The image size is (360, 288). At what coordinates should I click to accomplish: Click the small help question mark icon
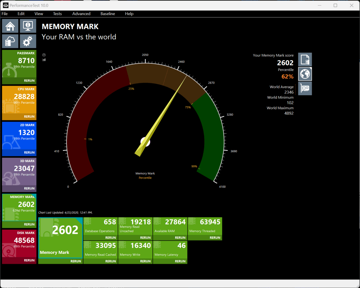(x=44, y=55)
